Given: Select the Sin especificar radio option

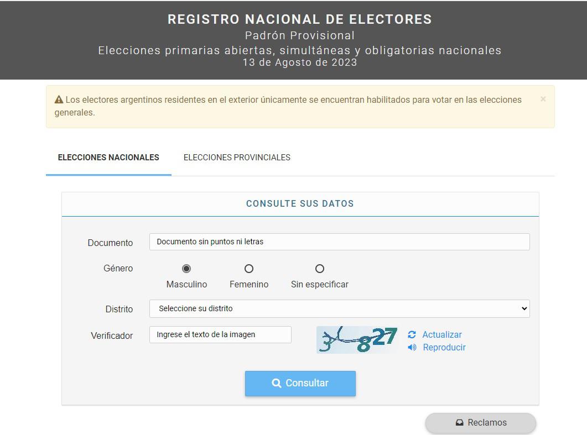Looking at the screenshot, I should [x=320, y=269].
